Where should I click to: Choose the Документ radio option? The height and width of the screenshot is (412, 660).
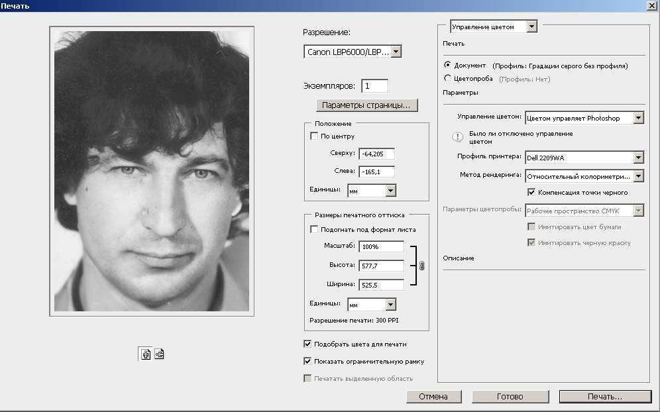pyautogui.click(x=448, y=66)
